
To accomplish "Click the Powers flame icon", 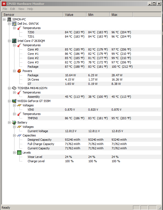I will pos(19,71).
